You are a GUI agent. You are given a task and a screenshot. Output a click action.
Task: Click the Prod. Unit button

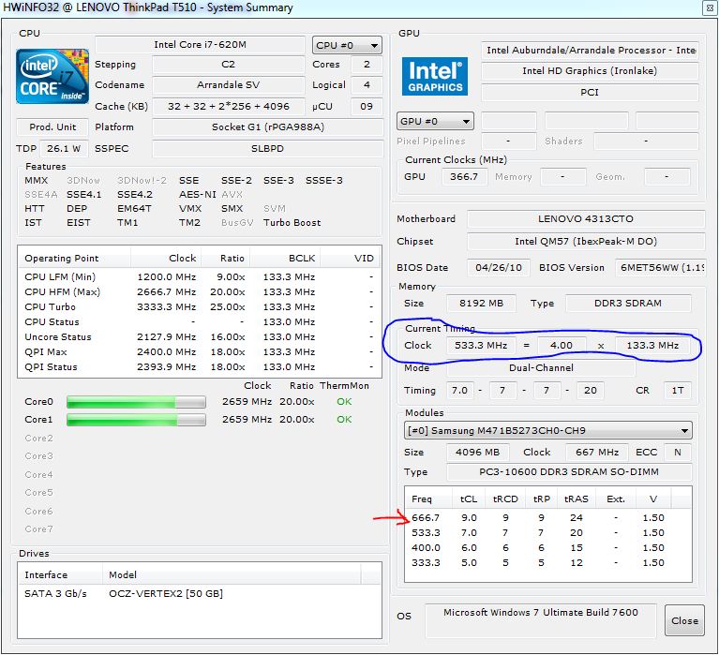(52, 127)
